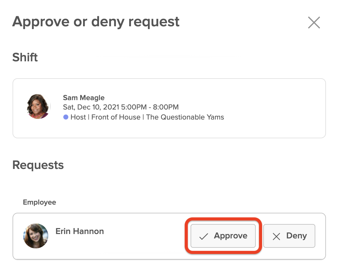Click the Erin Hannon employee name
The image size is (341, 265).
tap(80, 231)
